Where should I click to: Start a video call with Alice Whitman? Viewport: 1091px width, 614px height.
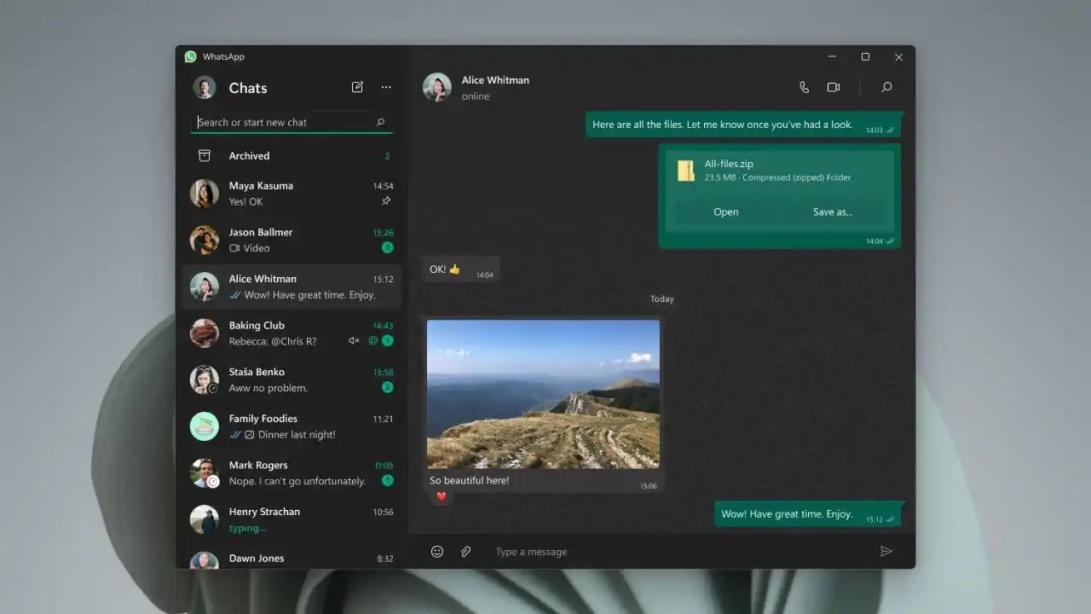[x=834, y=87]
